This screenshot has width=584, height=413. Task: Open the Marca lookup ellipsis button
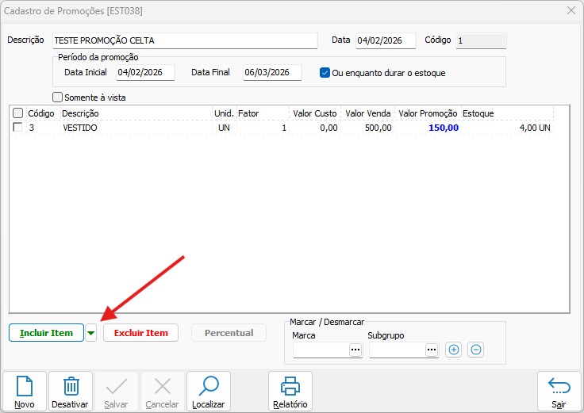(x=355, y=350)
